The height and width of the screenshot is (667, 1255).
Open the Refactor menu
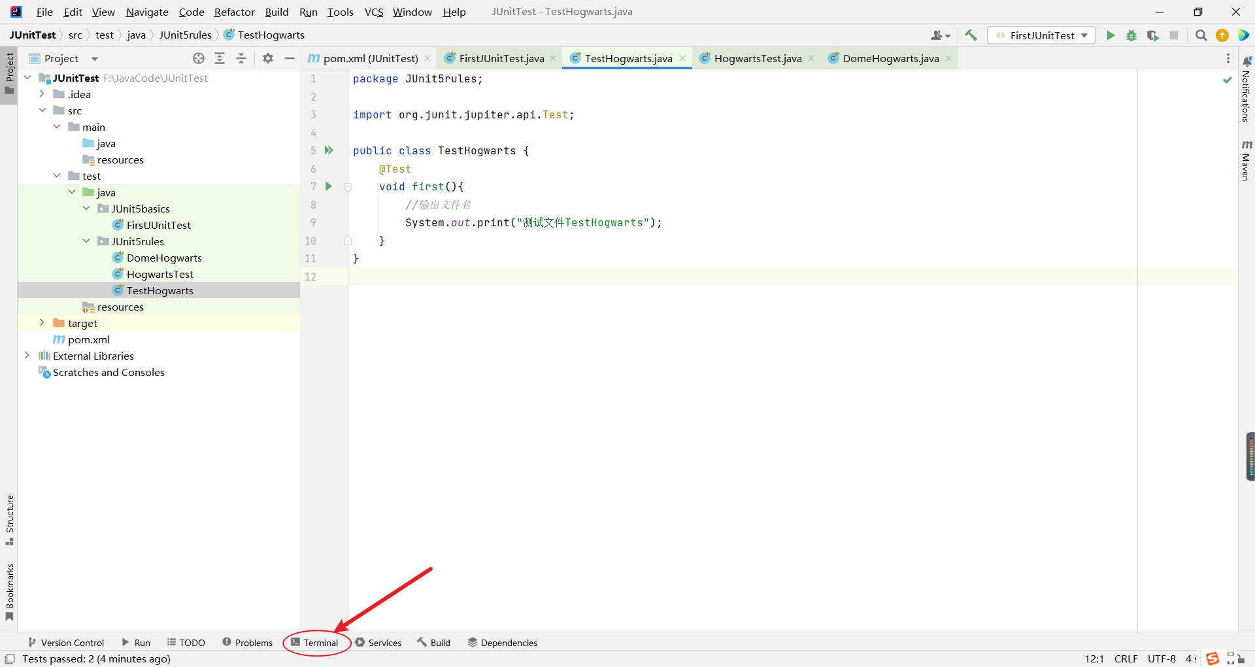click(234, 12)
